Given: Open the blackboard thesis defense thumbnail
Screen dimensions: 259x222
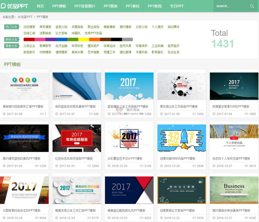Looking at the screenshot, I should (182, 190).
